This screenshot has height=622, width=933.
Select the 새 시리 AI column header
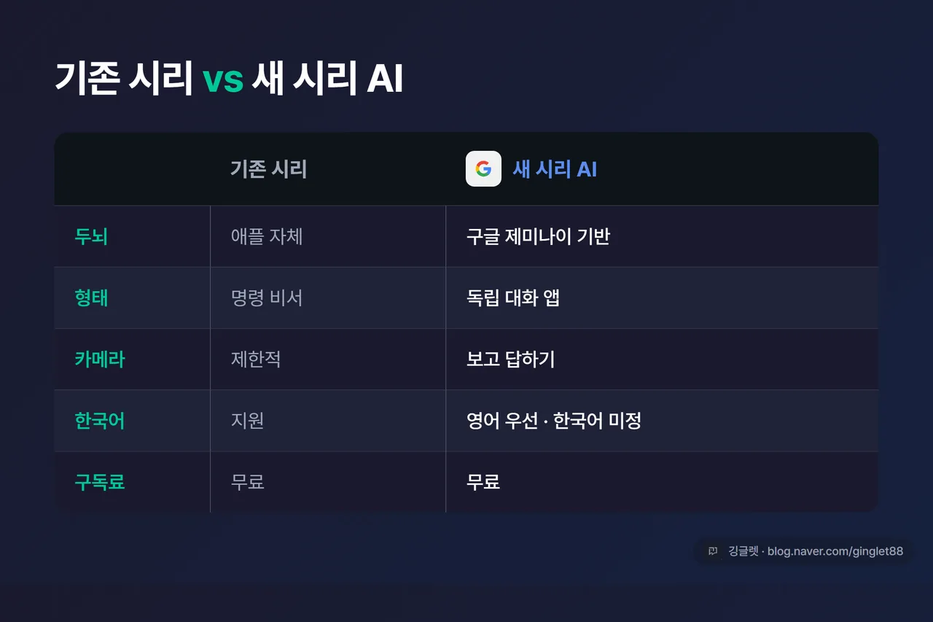(555, 169)
